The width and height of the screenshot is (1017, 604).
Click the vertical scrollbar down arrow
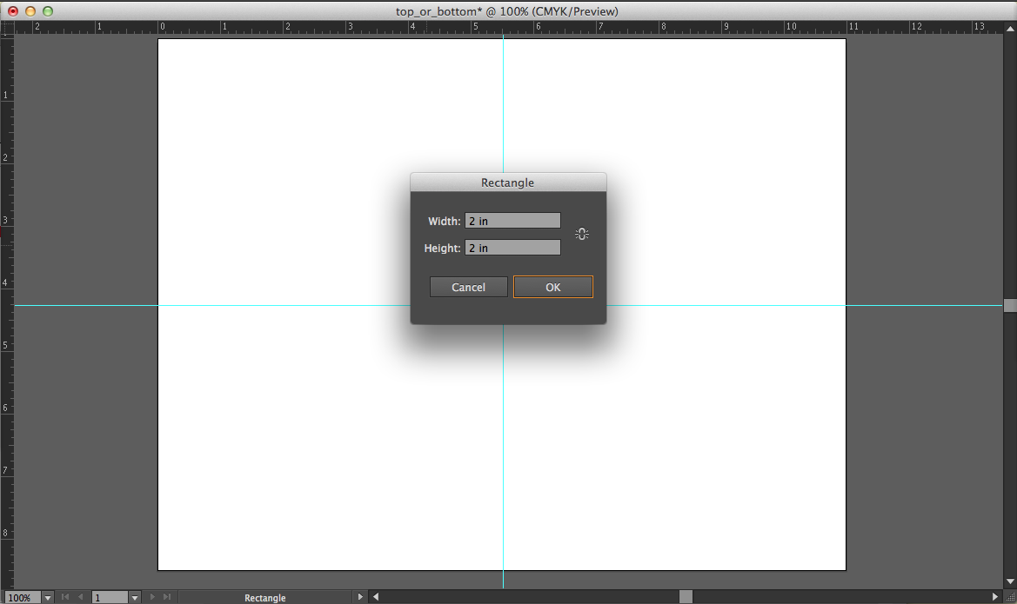point(1010,581)
